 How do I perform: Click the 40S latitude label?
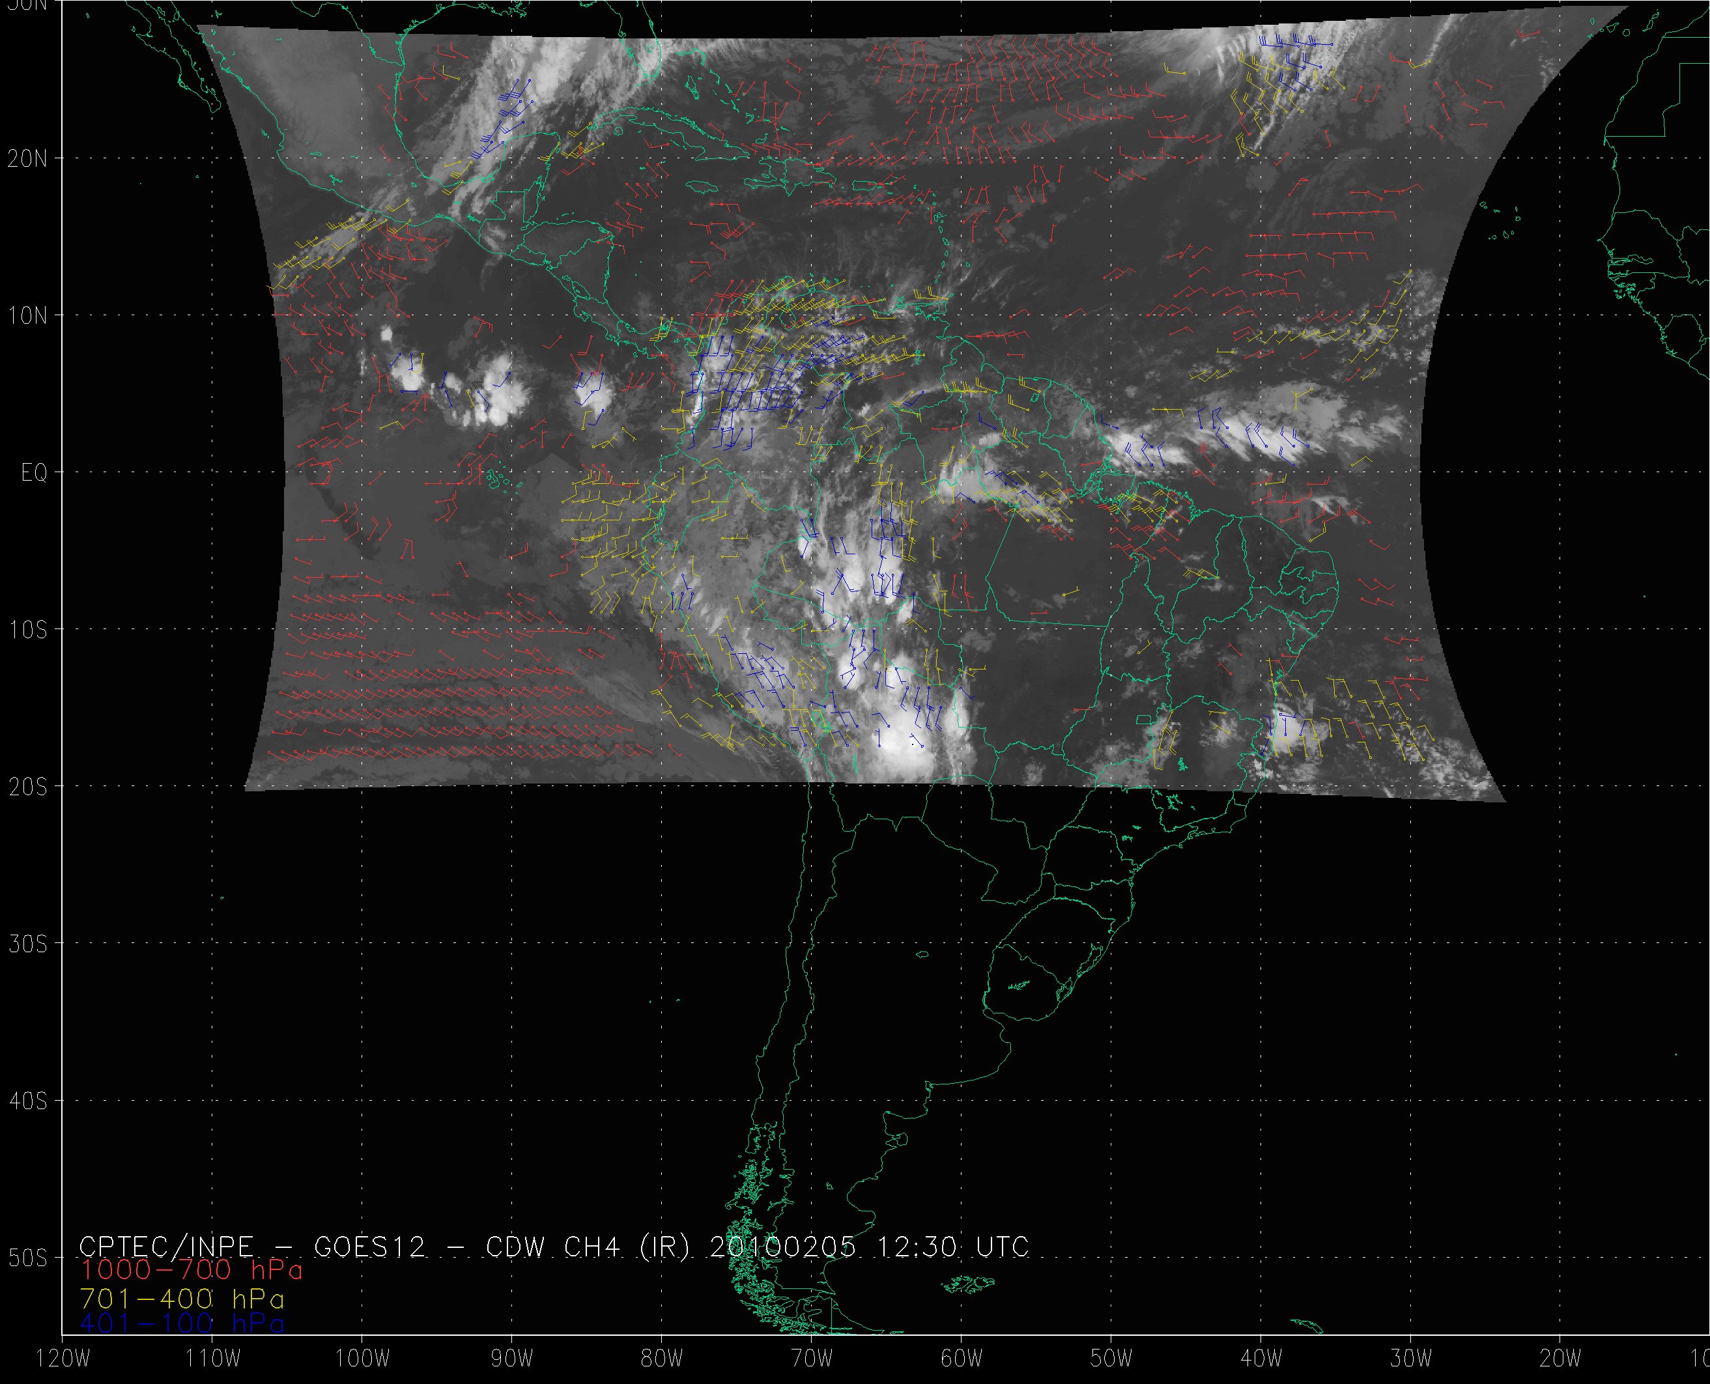[28, 1101]
